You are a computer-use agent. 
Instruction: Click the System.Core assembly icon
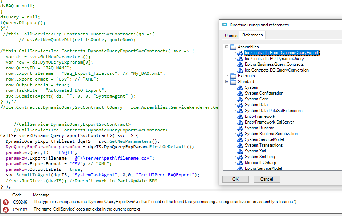(240, 99)
